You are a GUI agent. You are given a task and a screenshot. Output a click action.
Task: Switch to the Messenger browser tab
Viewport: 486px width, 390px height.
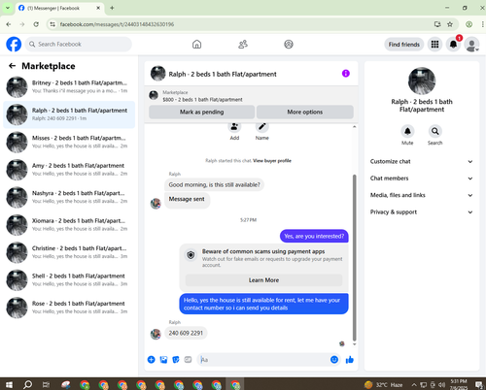(x=58, y=8)
